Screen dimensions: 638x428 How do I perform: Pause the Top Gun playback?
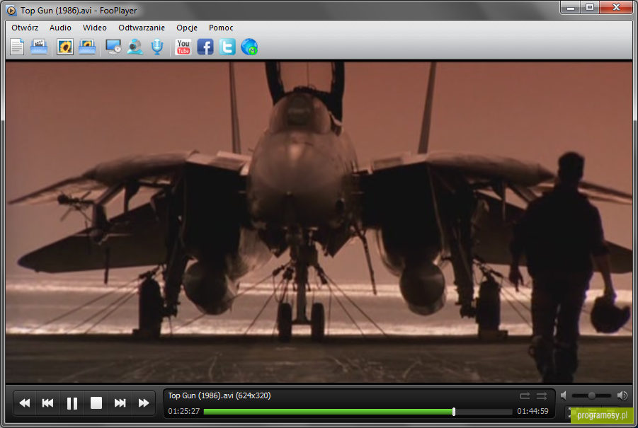tap(72, 403)
